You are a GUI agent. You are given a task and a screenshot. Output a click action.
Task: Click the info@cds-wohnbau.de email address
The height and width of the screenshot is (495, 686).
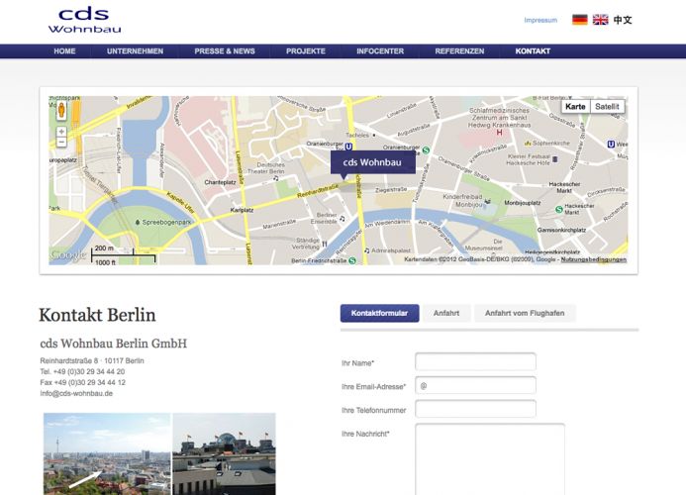click(x=76, y=393)
